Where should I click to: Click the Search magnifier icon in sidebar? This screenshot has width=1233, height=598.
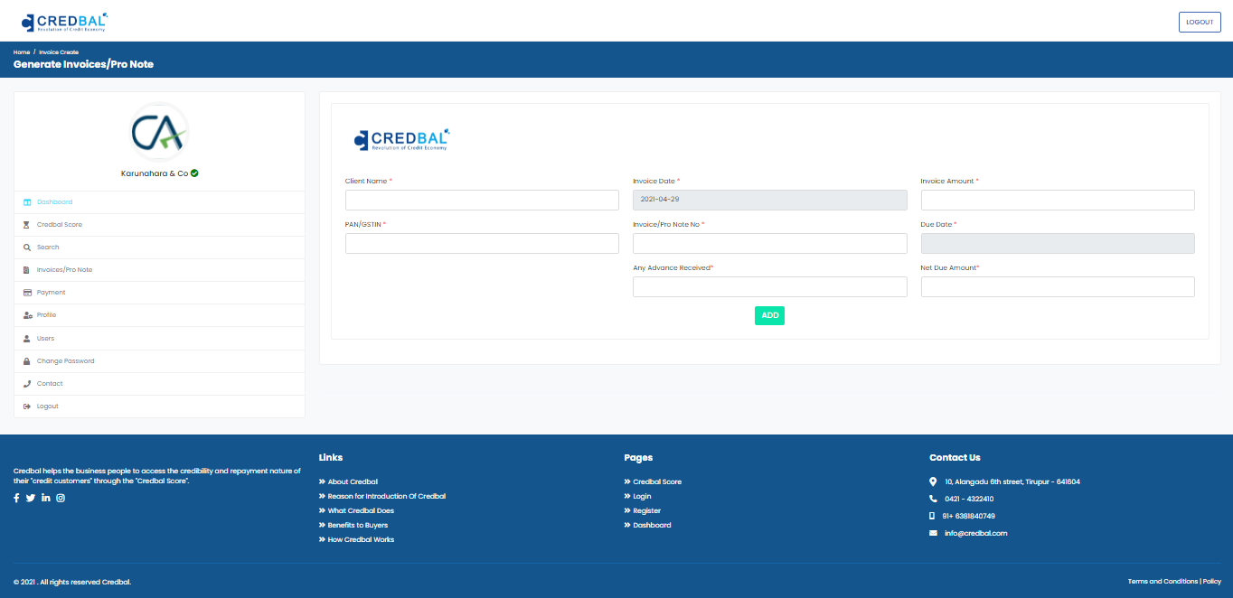[27, 248]
